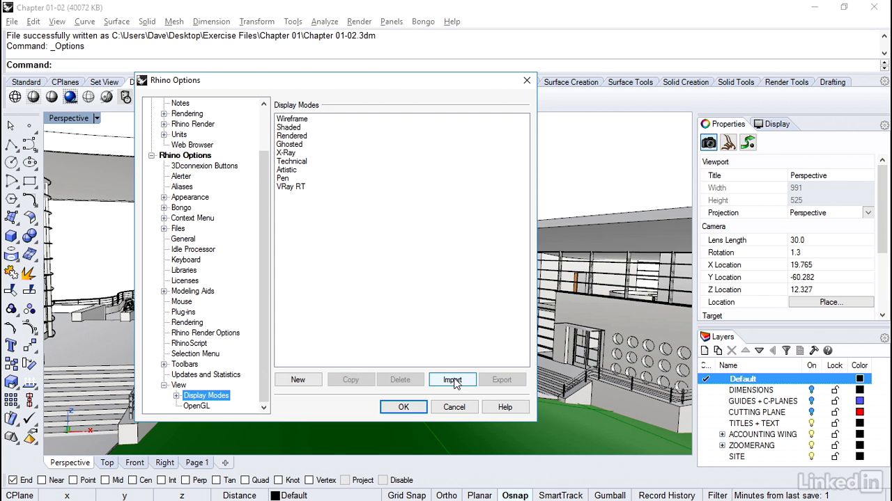Screen dimensions: 892x501
Task: Open the Properties panel gear settings
Action: coord(884,125)
